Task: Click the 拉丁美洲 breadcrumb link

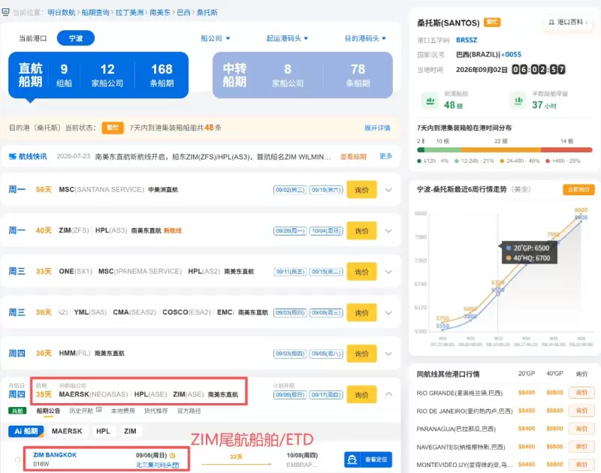Action: (x=129, y=13)
